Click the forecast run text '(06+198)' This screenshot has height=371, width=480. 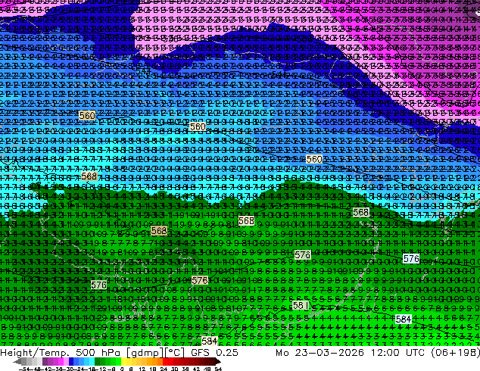(455, 353)
